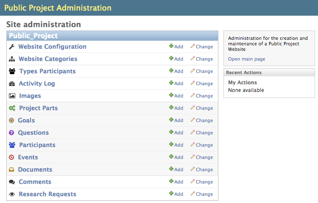This screenshot has height=203, width=318.
Task: Click the group icon beside Types Participants
Action: coord(12,71)
